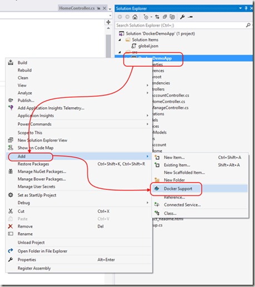This screenshot has width=255, height=287.
Task: Choose New Scaffolded Item
Action: pyautogui.click(x=184, y=173)
